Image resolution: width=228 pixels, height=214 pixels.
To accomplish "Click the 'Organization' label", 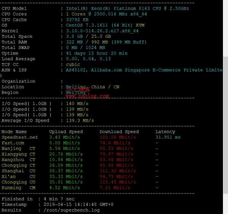I will [18, 81].
